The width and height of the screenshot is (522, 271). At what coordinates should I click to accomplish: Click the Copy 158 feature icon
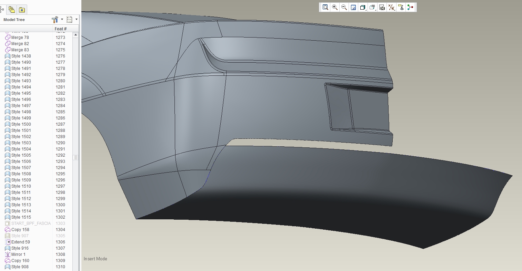coord(8,230)
